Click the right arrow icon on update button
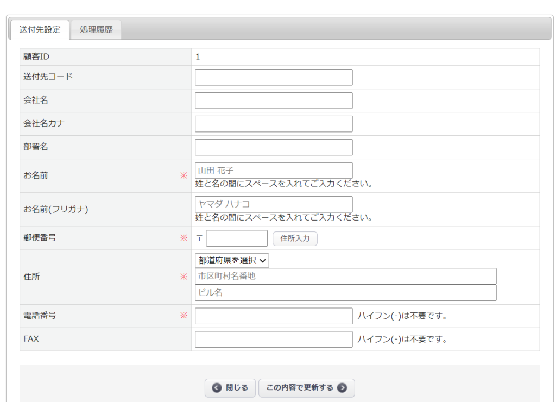 click(x=342, y=388)
